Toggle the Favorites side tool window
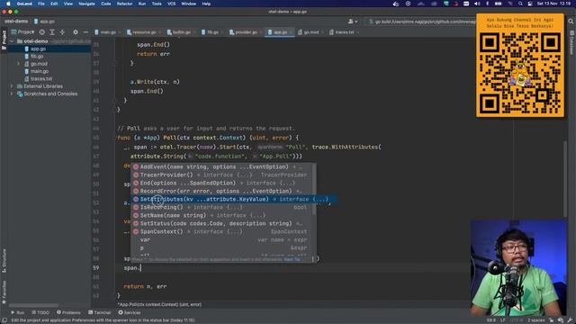576x324 pixels. pyautogui.click(x=4, y=292)
